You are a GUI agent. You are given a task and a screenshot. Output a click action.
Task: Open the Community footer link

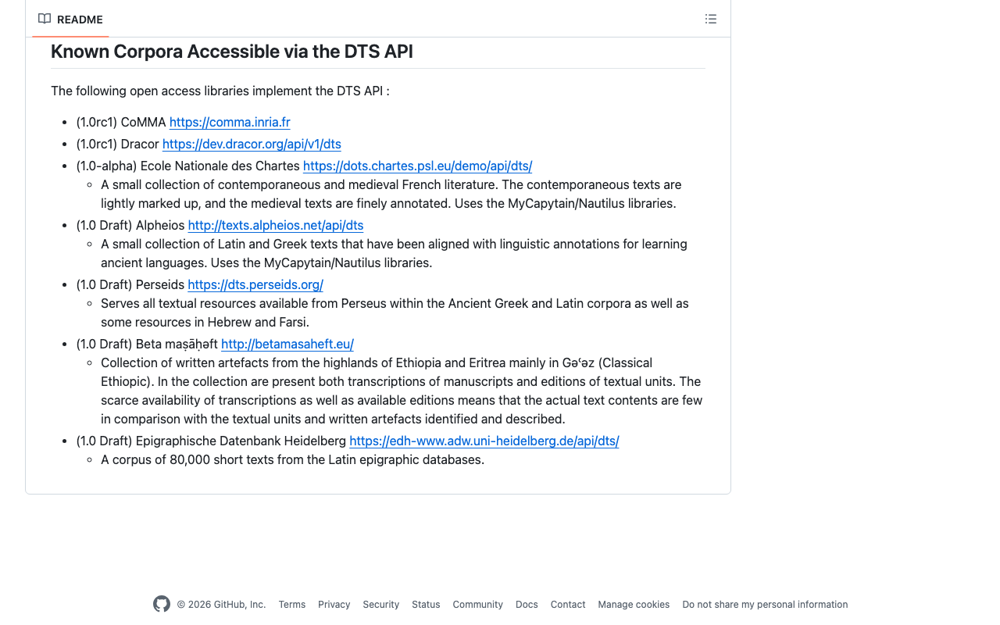tap(477, 604)
